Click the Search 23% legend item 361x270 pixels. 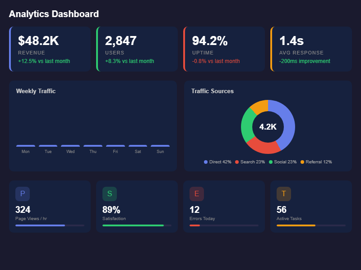point(250,162)
